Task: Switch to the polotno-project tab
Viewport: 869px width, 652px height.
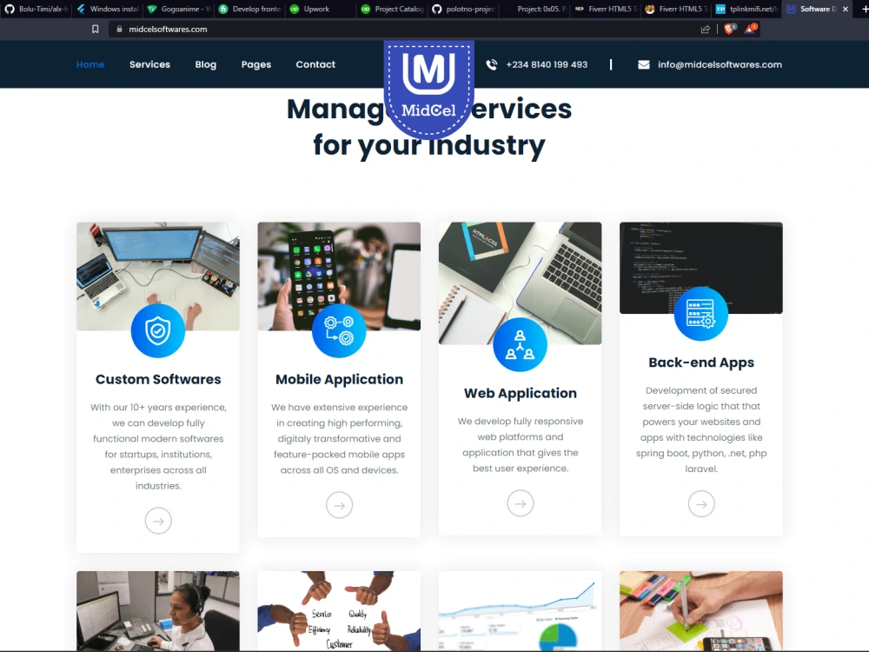Action: 463,9
